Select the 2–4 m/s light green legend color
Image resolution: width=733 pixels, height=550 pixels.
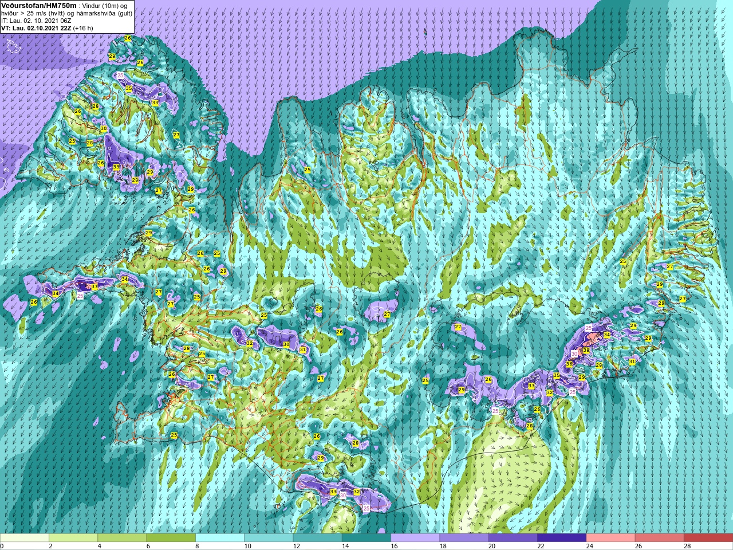(x=73, y=538)
